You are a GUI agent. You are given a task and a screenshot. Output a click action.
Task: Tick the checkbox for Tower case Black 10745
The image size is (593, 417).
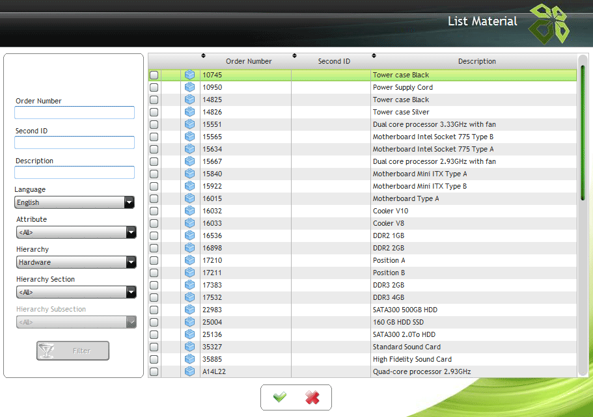pyautogui.click(x=154, y=75)
